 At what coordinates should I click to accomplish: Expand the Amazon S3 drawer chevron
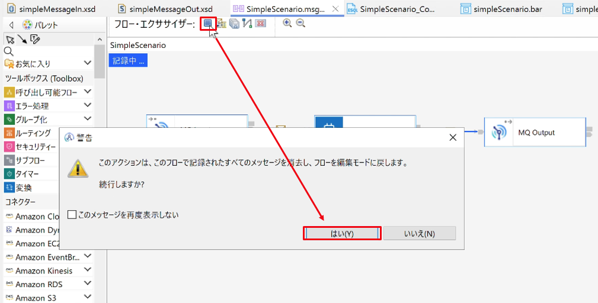[88, 297]
